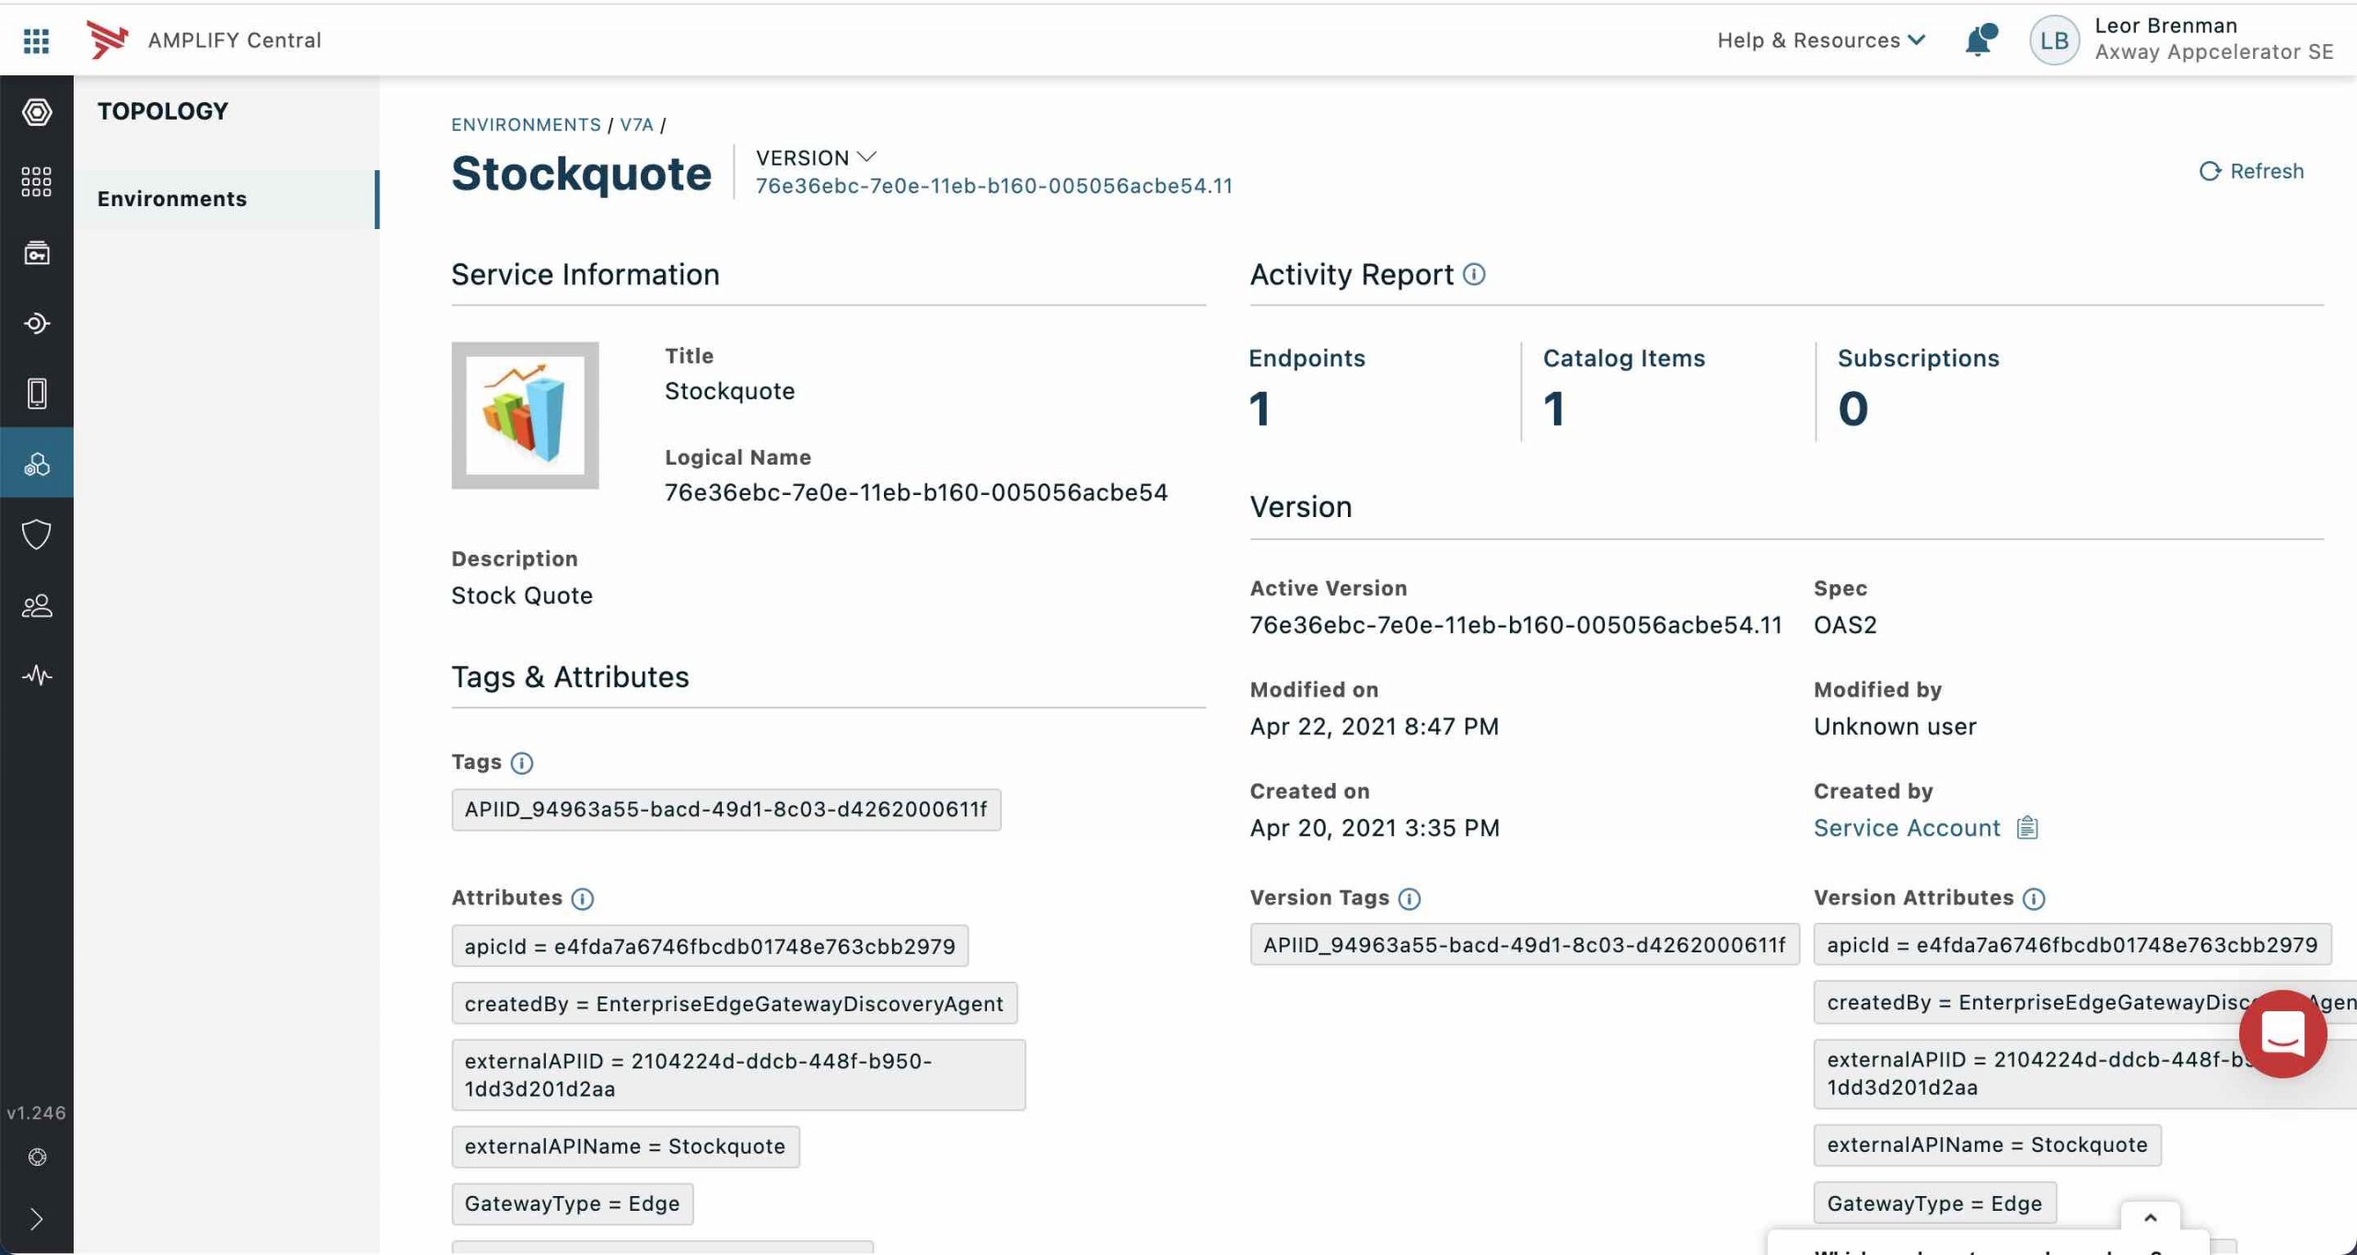Expand the sidebar with the arrow icon
Screen dimensions: 2357x1255
pyautogui.click(x=37, y=1219)
